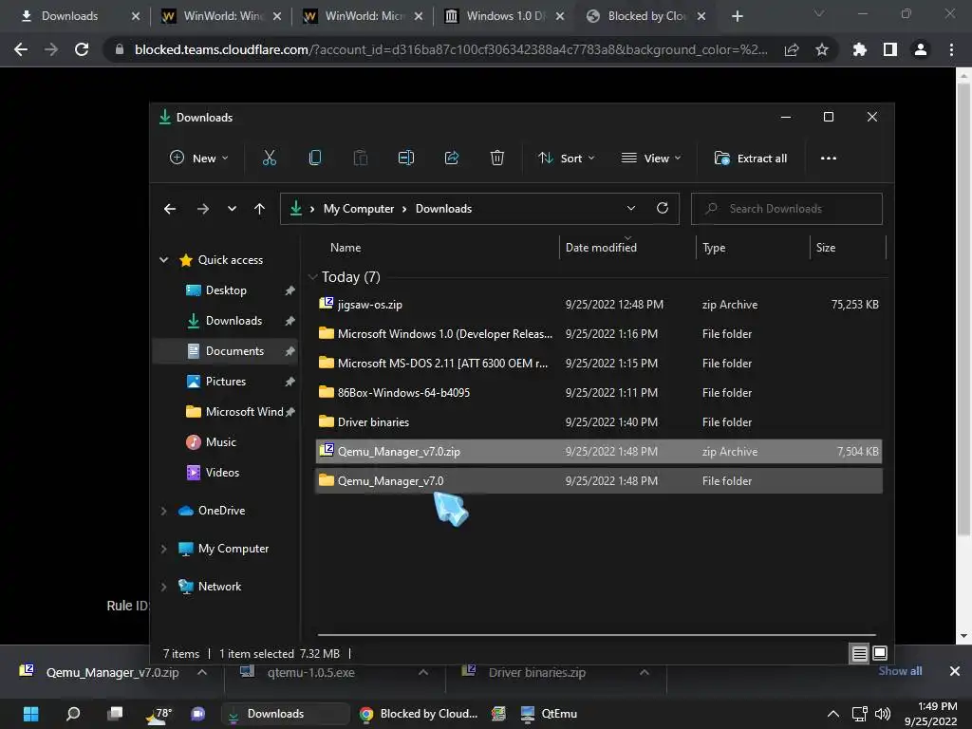Screen dimensions: 972x729
Task: Reload the Chrome page
Action: 82,49
